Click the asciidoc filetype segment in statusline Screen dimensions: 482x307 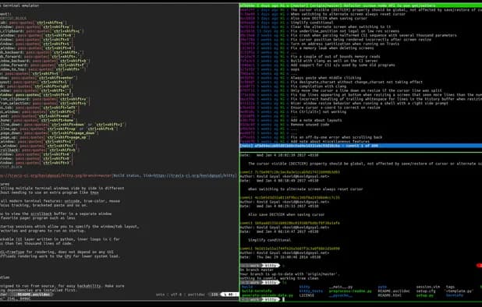click(x=196, y=295)
